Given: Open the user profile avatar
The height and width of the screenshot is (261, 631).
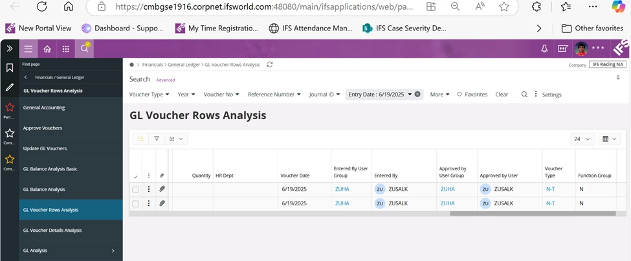Looking at the screenshot, I should tap(581, 49).
